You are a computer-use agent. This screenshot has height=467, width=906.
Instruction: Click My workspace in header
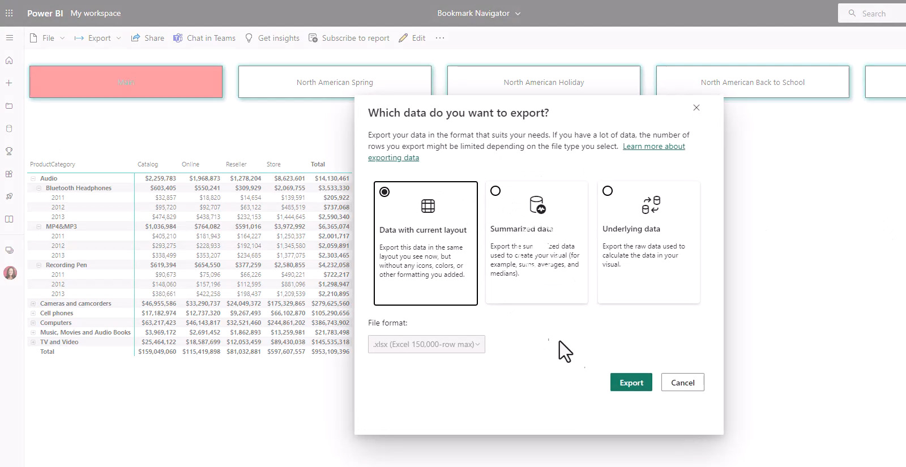96,13
